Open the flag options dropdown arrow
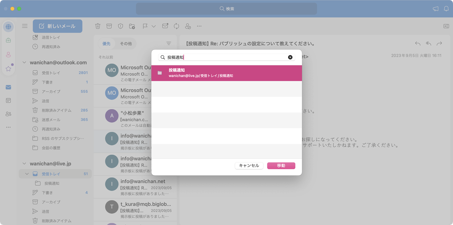This screenshot has height=225, width=453. (154, 26)
